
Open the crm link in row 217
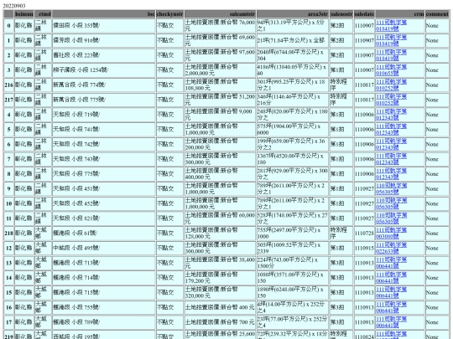(x=391, y=100)
